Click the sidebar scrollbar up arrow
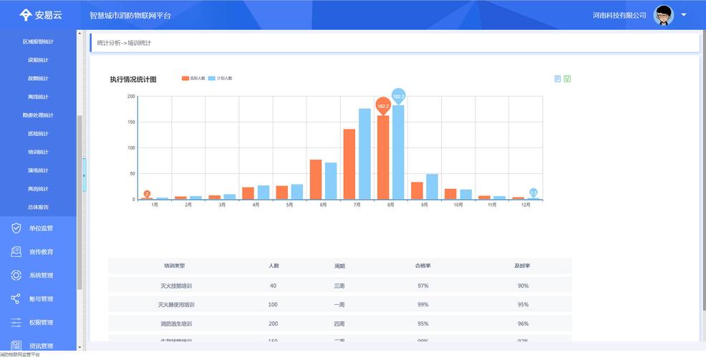This screenshot has height=358, width=706. pyautogui.click(x=79, y=33)
